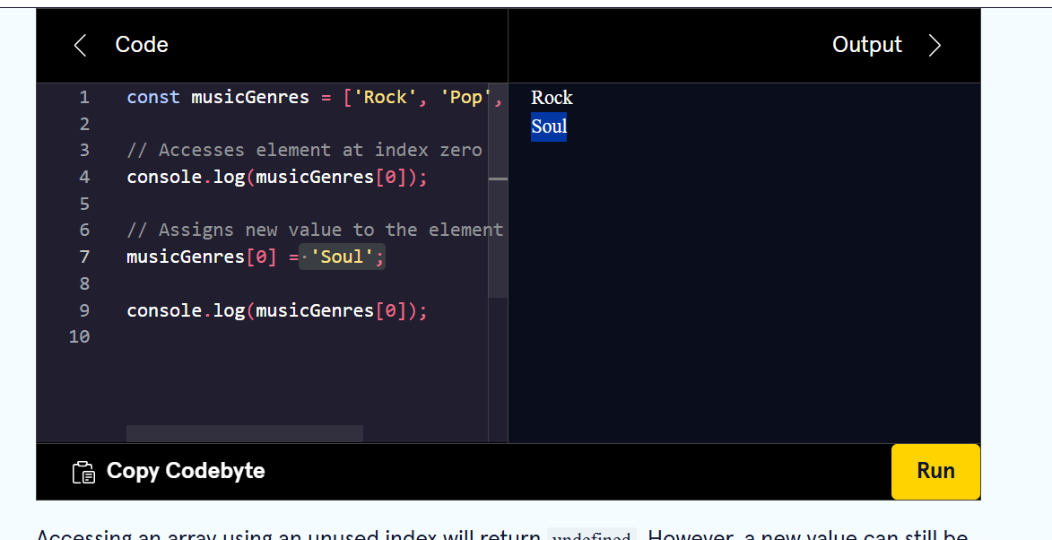Click the 'Rock' string on line 1
Screen dimensions: 1052x540
(x=386, y=97)
